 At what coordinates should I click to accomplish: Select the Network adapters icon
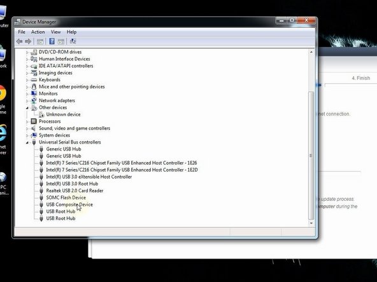coord(34,100)
